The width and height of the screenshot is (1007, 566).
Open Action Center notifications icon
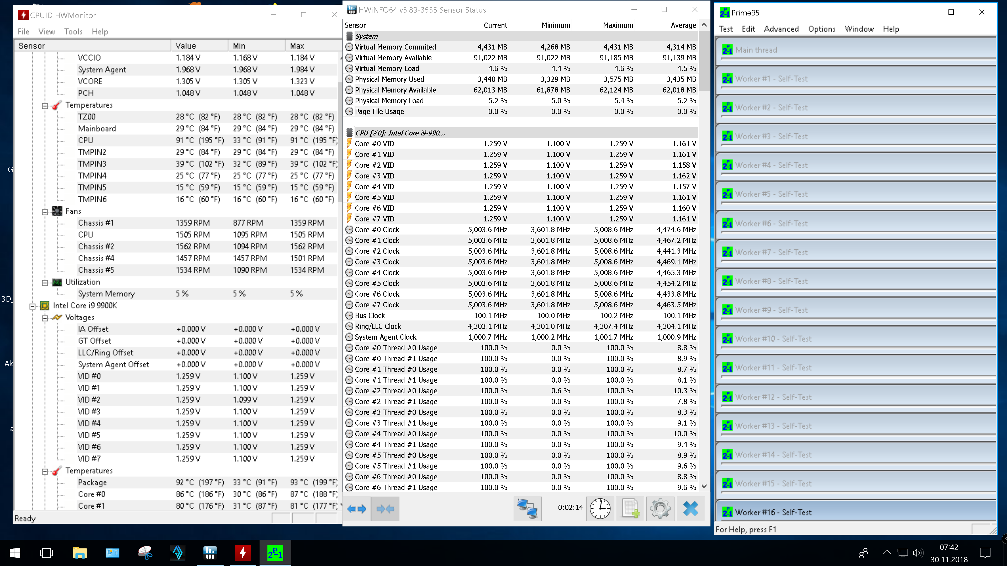coord(985,553)
